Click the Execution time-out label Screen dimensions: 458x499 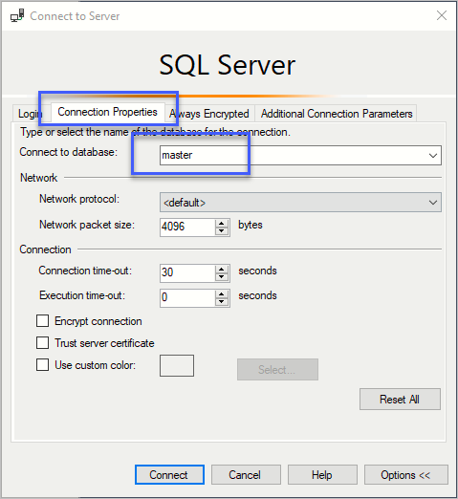pyautogui.click(x=82, y=295)
